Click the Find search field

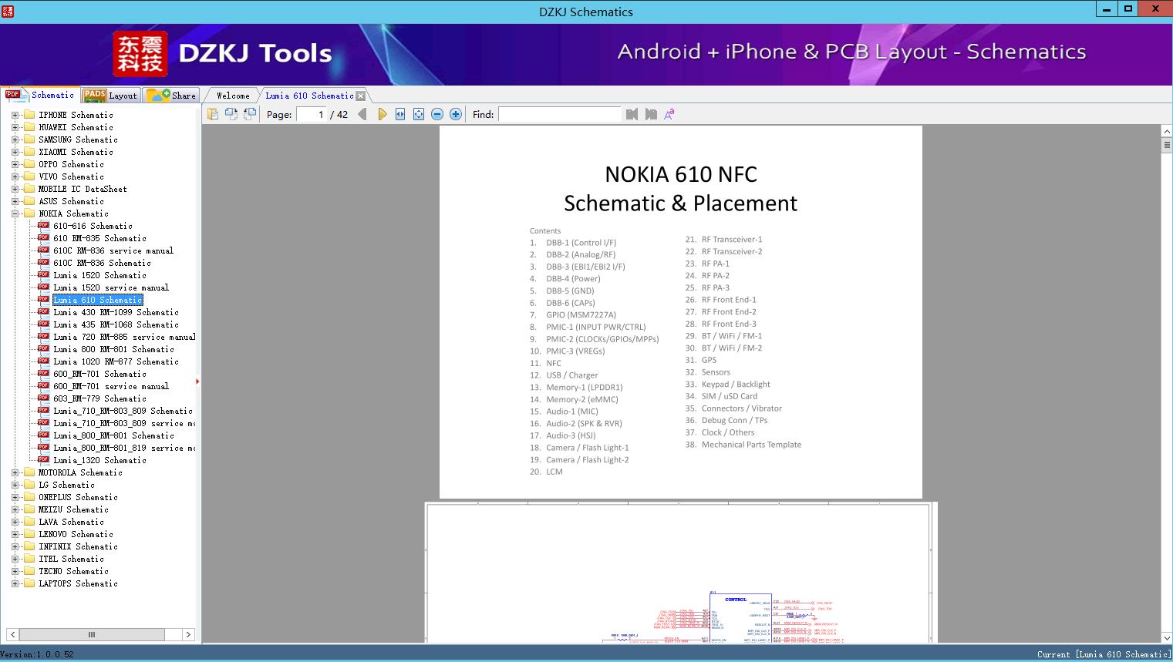click(x=560, y=114)
